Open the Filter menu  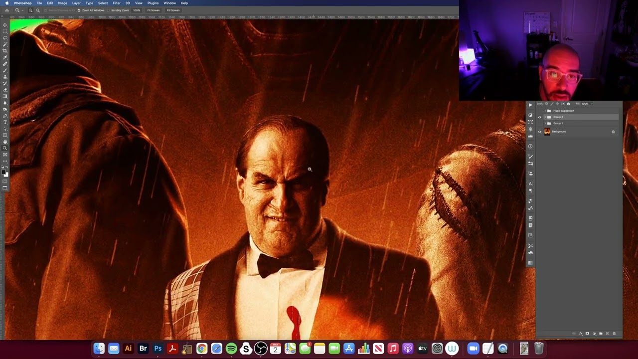pyautogui.click(x=117, y=3)
